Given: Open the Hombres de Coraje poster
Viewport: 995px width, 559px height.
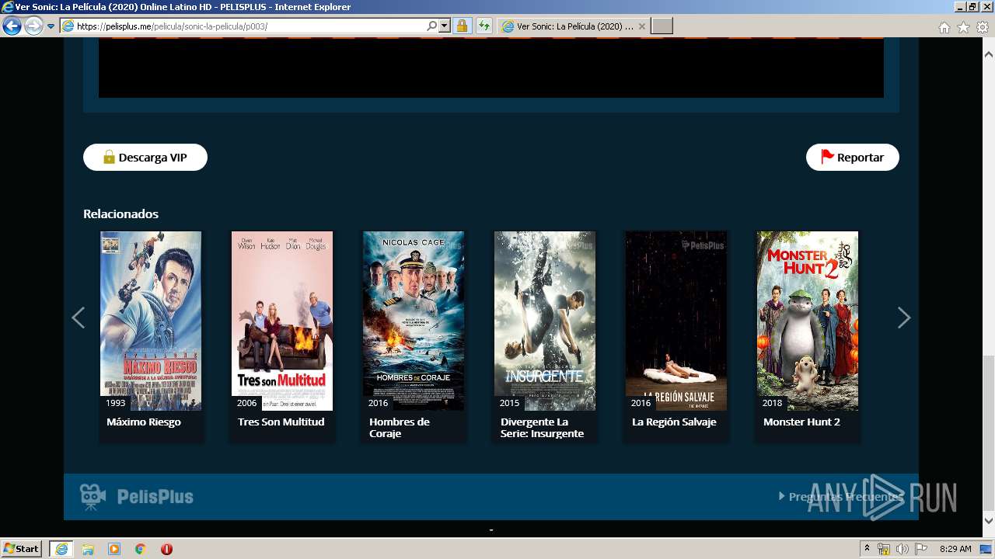Looking at the screenshot, I should pyautogui.click(x=414, y=321).
